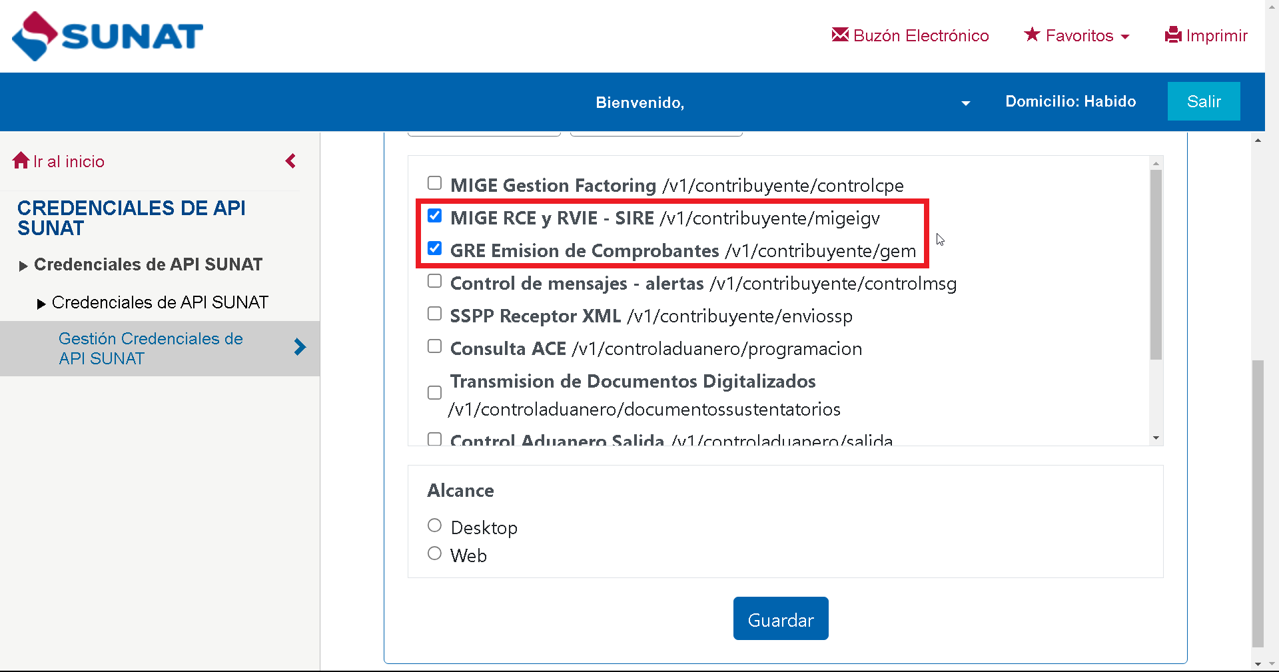1279x672 pixels.
Task: Click the Salir button
Action: click(x=1204, y=101)
